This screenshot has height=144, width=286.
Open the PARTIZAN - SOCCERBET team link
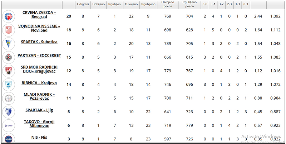coord(39,56)
